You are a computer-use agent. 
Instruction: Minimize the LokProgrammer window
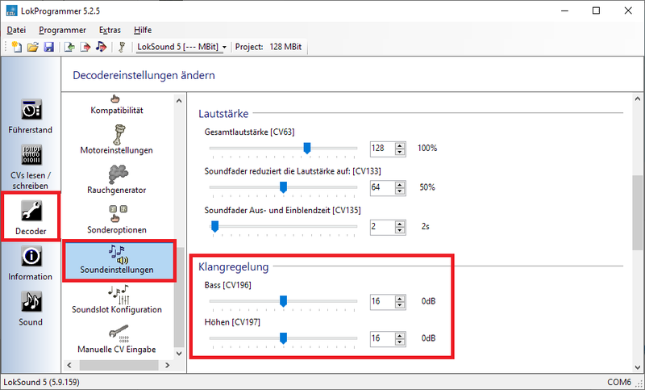(565, 10)
